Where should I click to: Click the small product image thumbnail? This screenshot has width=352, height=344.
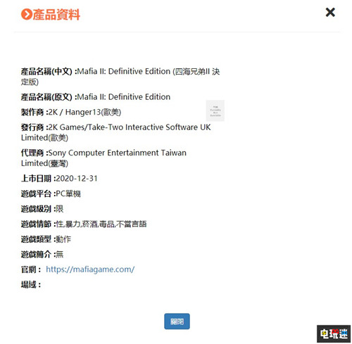click(215, 110)
